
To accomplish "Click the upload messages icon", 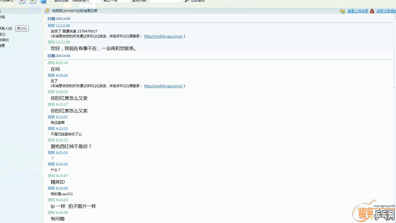I will point(342,11).
